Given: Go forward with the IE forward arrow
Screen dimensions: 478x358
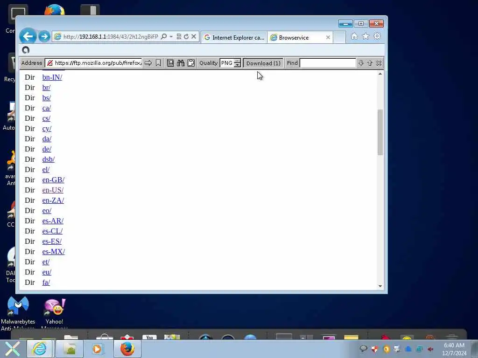Looking at the screenshot, I should pos(44,37).
